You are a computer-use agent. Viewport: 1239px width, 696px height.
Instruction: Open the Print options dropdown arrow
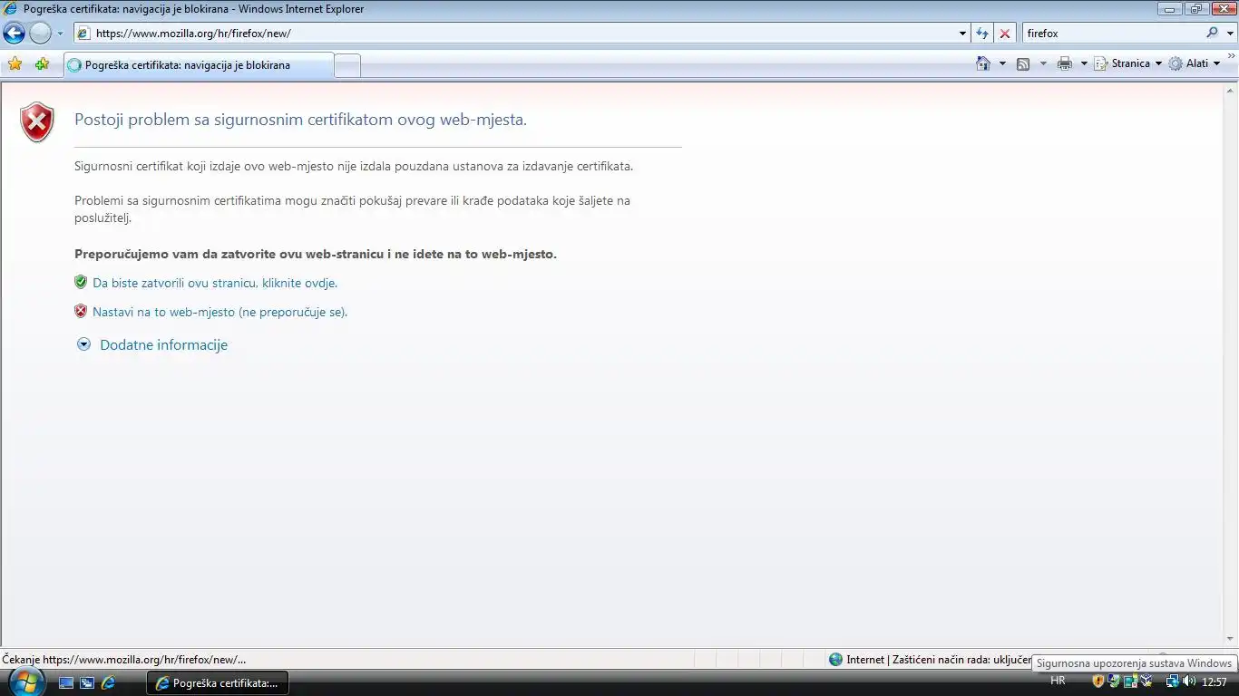[x=1084, y=63]
